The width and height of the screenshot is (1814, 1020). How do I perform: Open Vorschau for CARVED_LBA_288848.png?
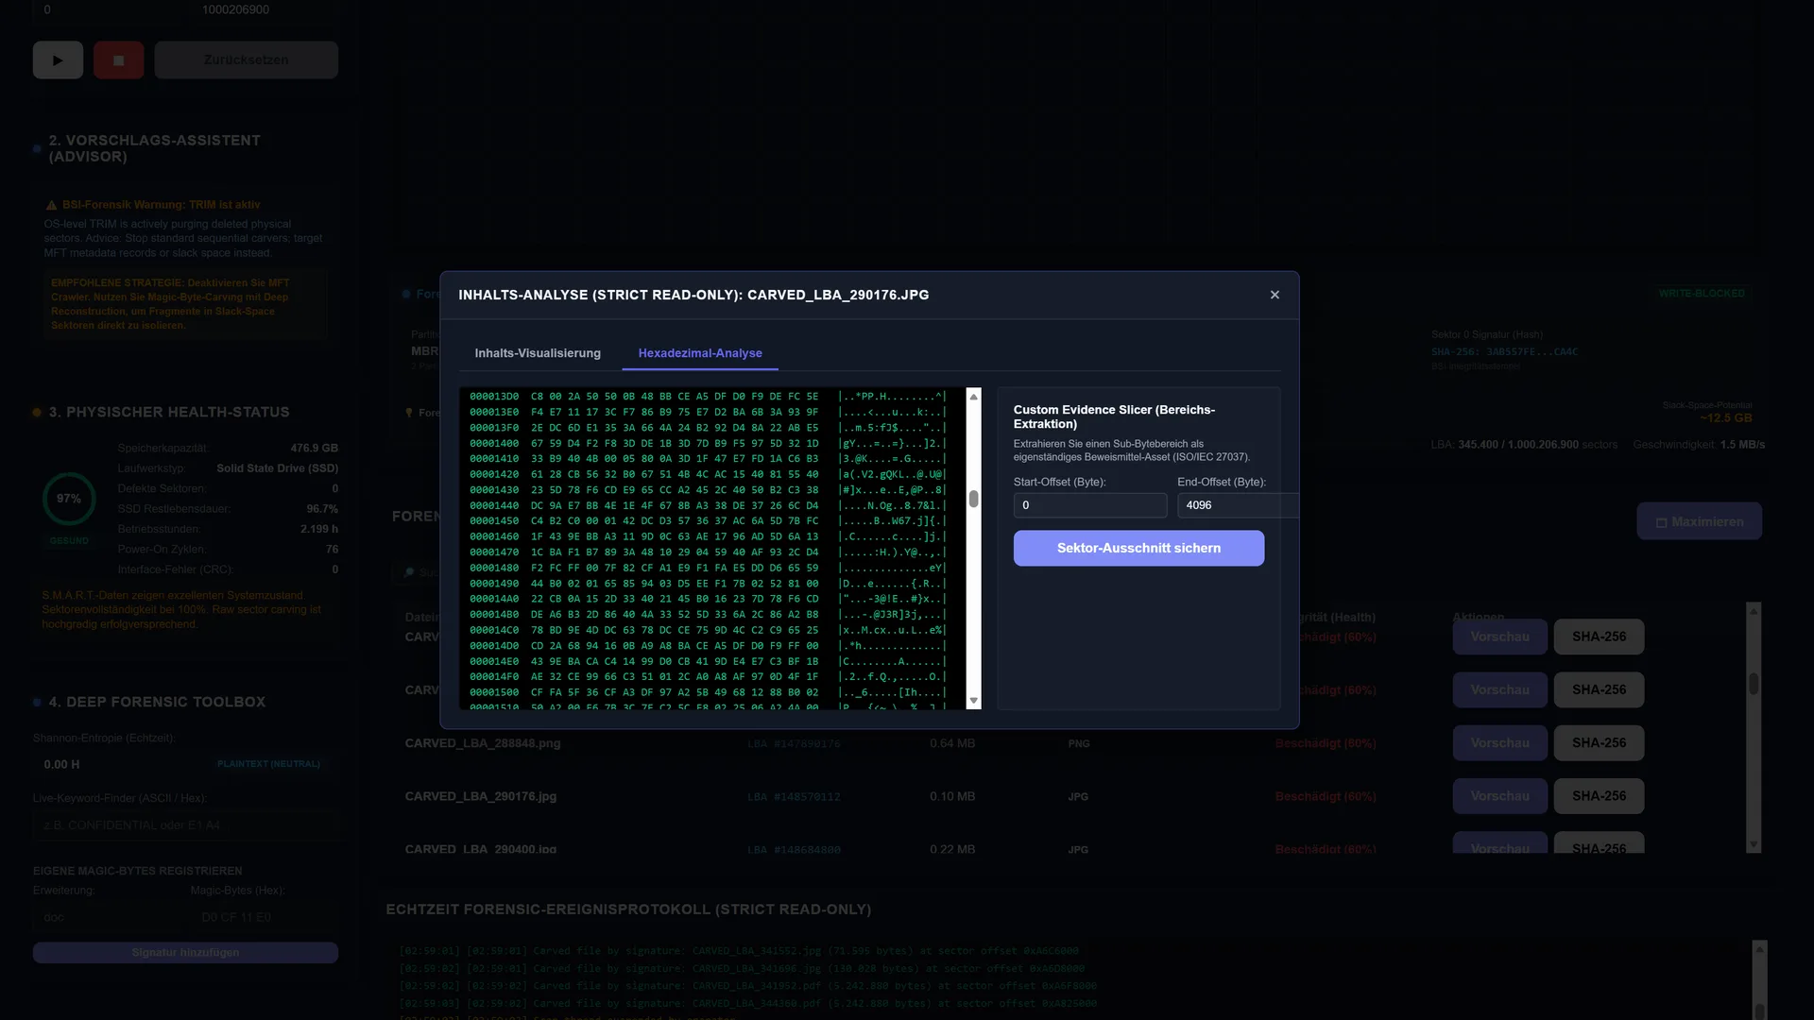pos(1499,743)
